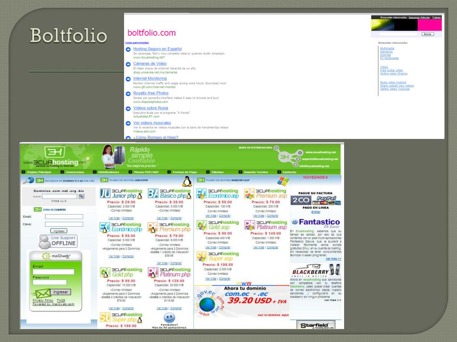
Task: Click blue arrow icon beside Ver videos musicales
Action: tap(128, 123)
